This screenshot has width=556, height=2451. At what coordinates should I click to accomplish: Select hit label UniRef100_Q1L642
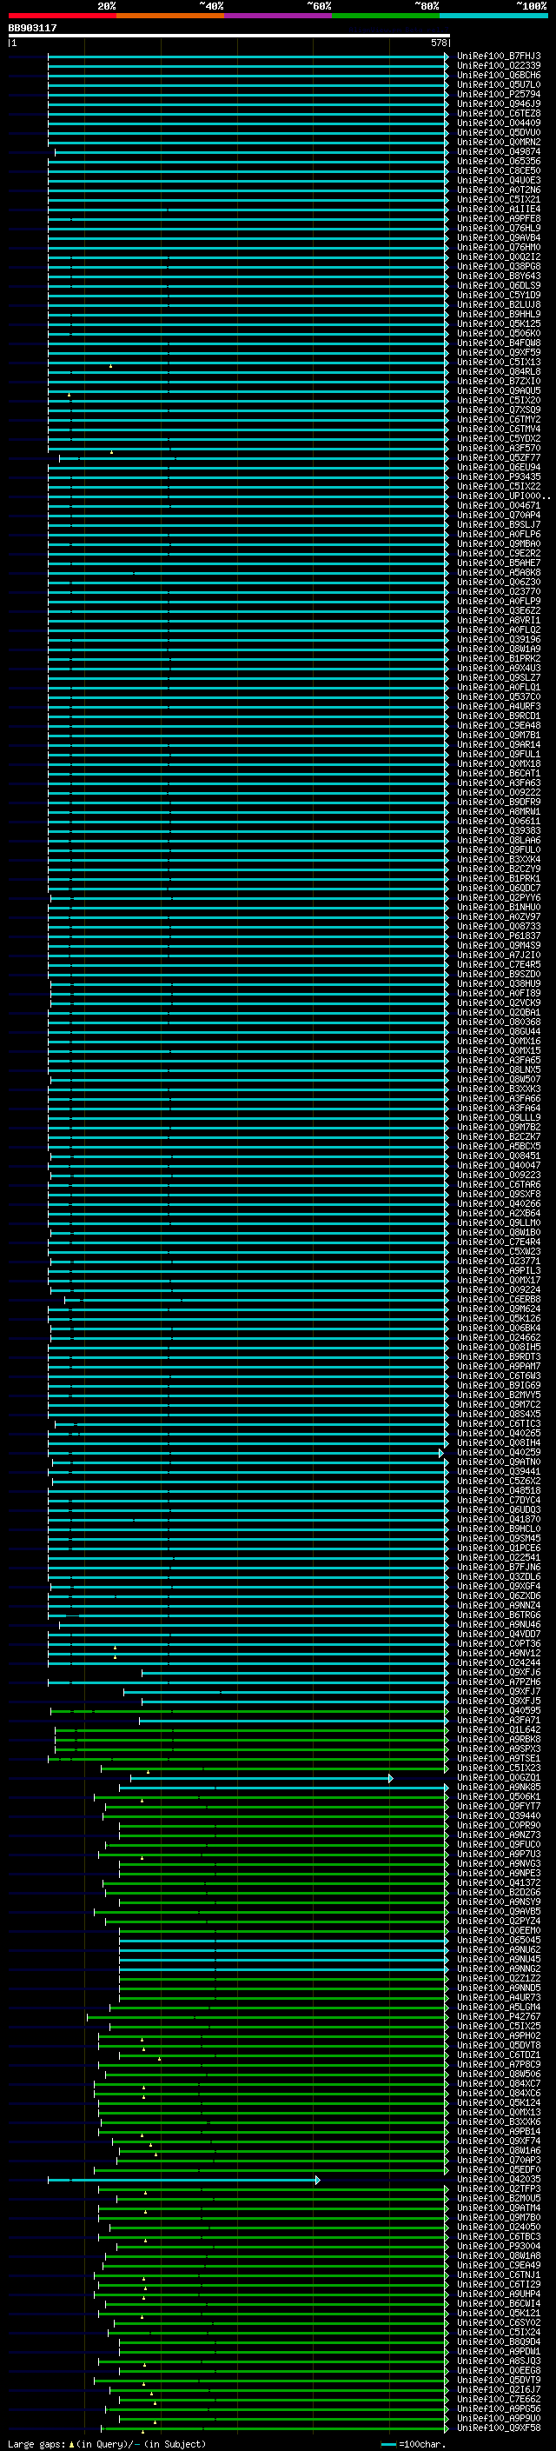[499, 1729]
